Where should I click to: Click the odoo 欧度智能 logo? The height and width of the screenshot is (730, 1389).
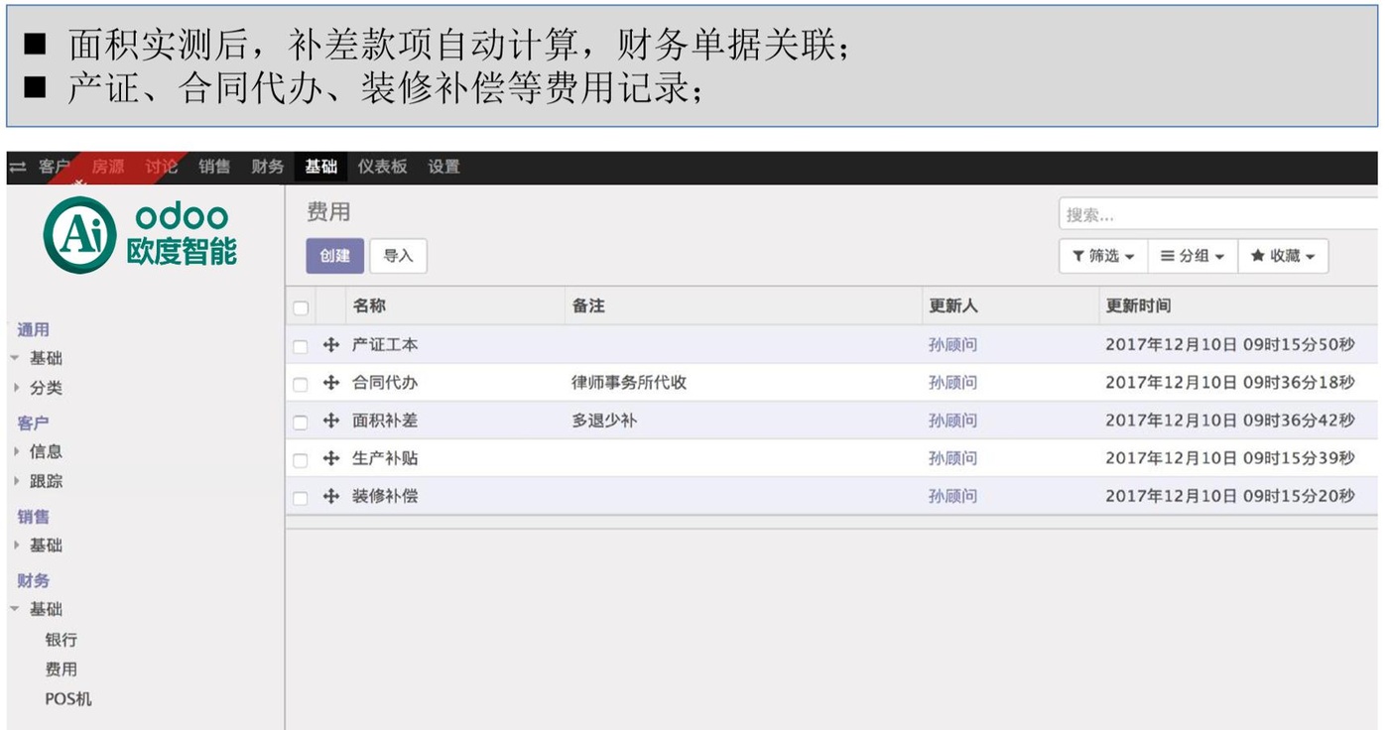click(x=141, y=234)
